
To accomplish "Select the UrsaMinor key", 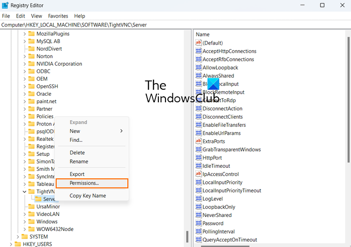I will click(x=48, y=206).
